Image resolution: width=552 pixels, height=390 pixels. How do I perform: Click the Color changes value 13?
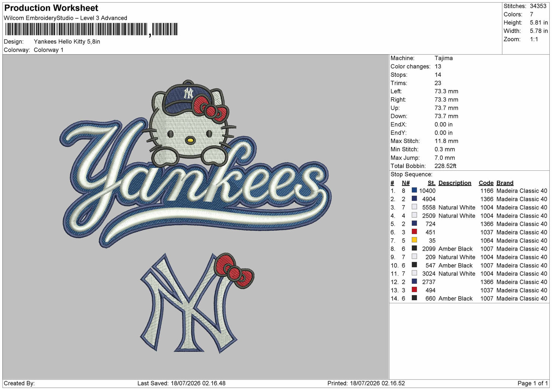click(438, 66)
